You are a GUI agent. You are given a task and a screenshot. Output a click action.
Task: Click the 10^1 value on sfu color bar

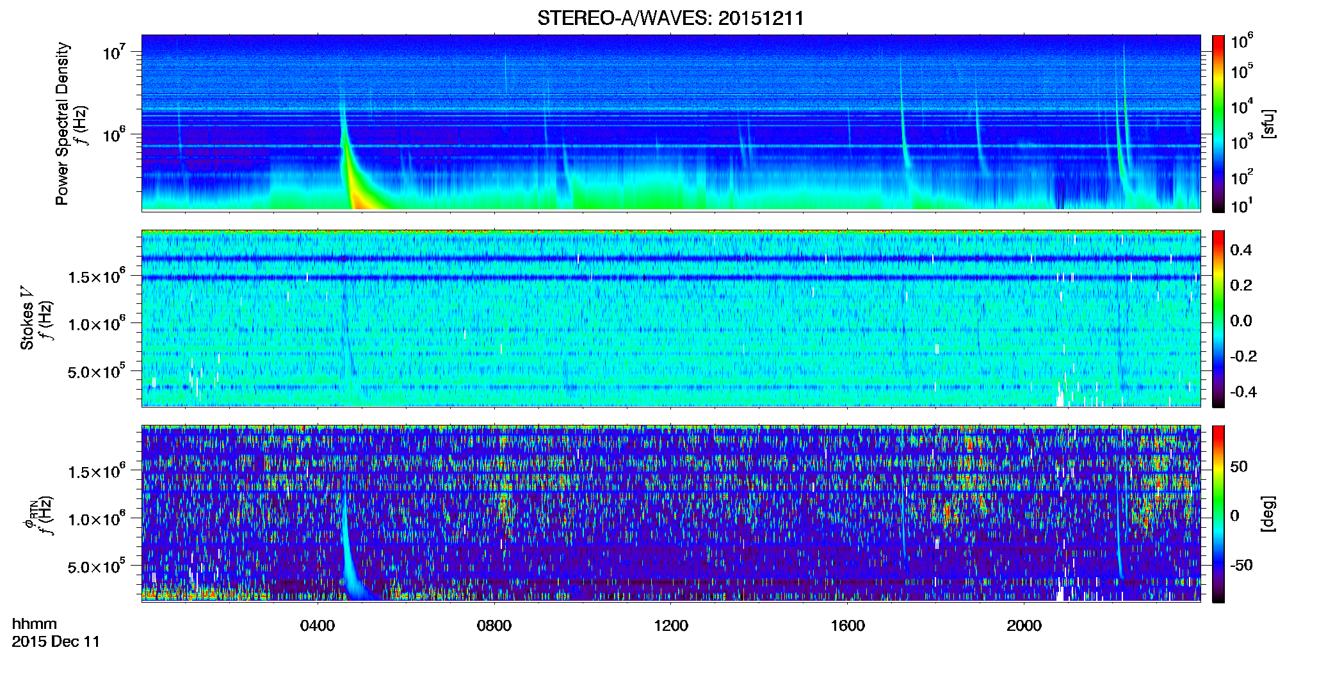[x=1241, y=205]
